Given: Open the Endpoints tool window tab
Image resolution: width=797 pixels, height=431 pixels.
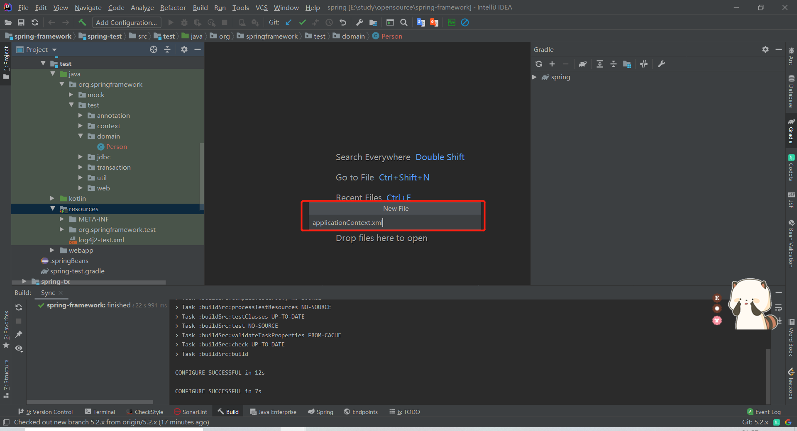Looking at the screenshot, I should (x=361, y=412).
